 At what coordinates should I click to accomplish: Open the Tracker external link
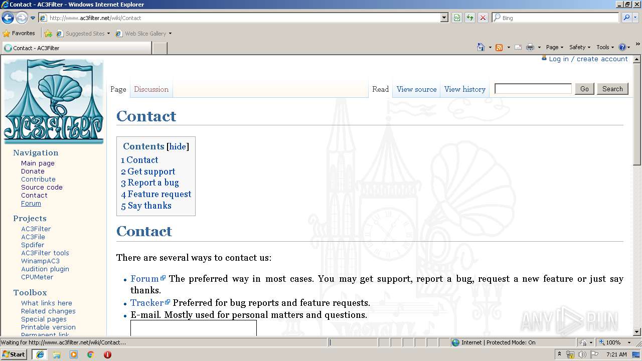pos(150,303)
